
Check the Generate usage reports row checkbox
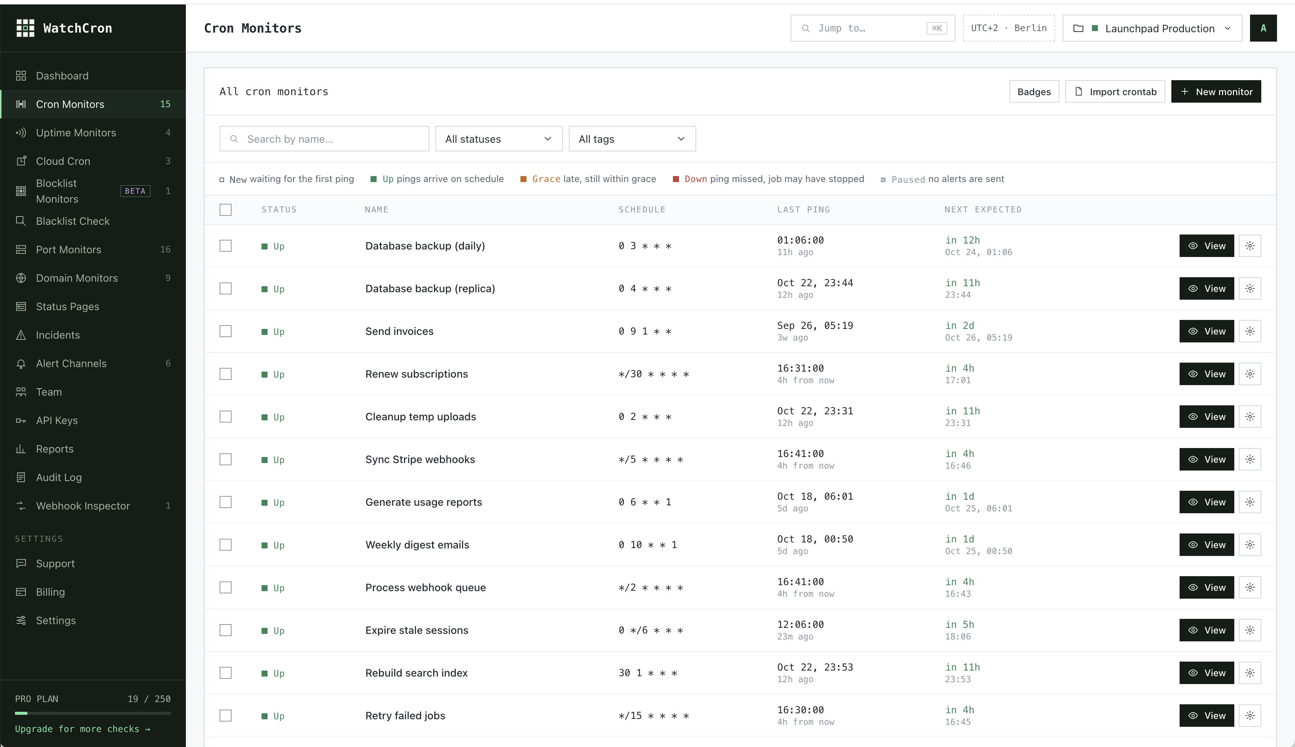[225, 502]
